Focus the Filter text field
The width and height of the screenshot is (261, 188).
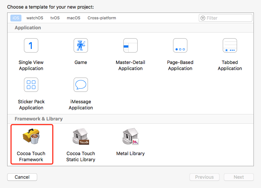tap(226, 18)
